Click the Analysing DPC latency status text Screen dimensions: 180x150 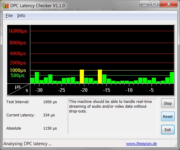coord(27,144)
